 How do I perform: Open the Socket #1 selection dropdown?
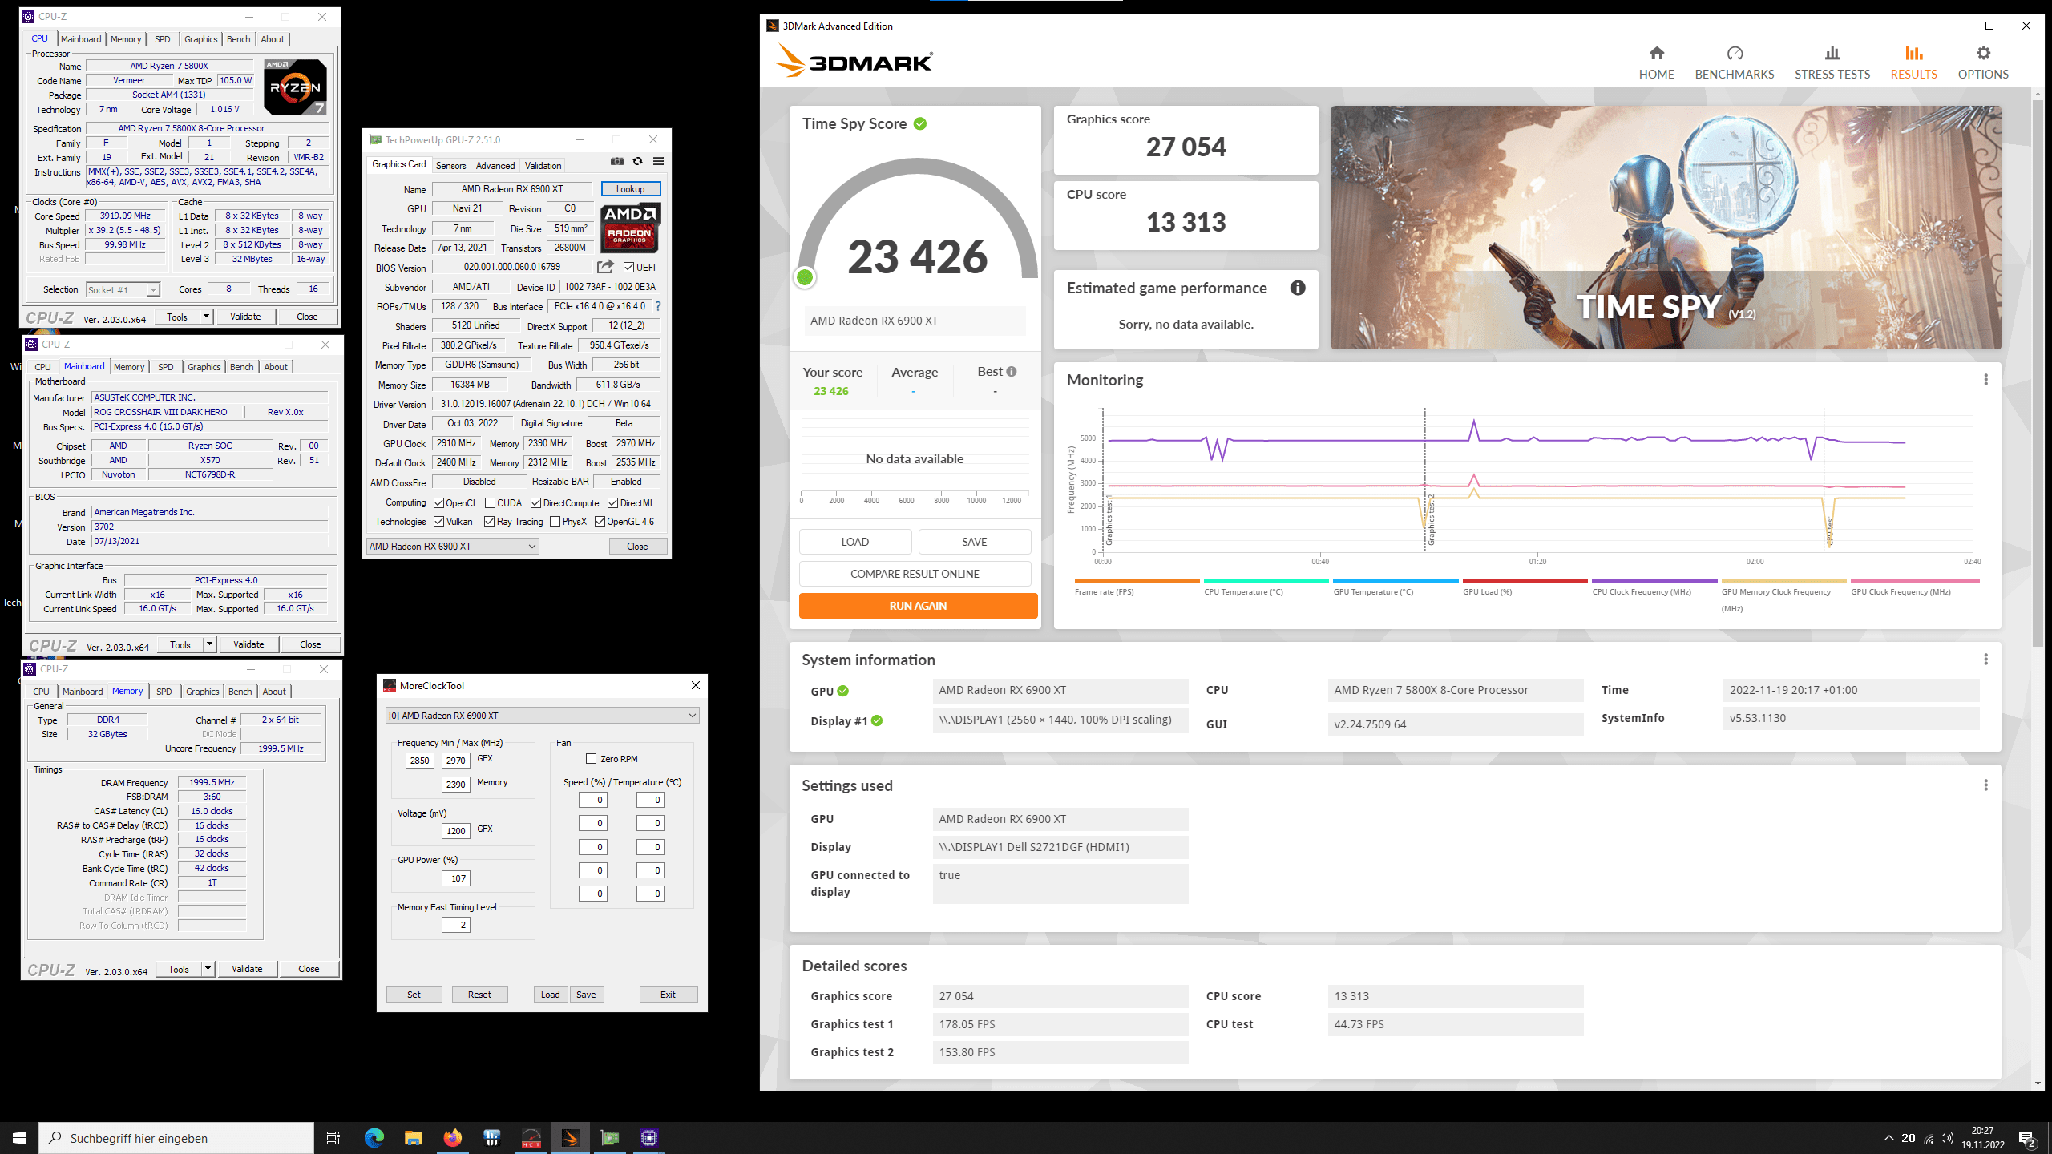point(123,289)
